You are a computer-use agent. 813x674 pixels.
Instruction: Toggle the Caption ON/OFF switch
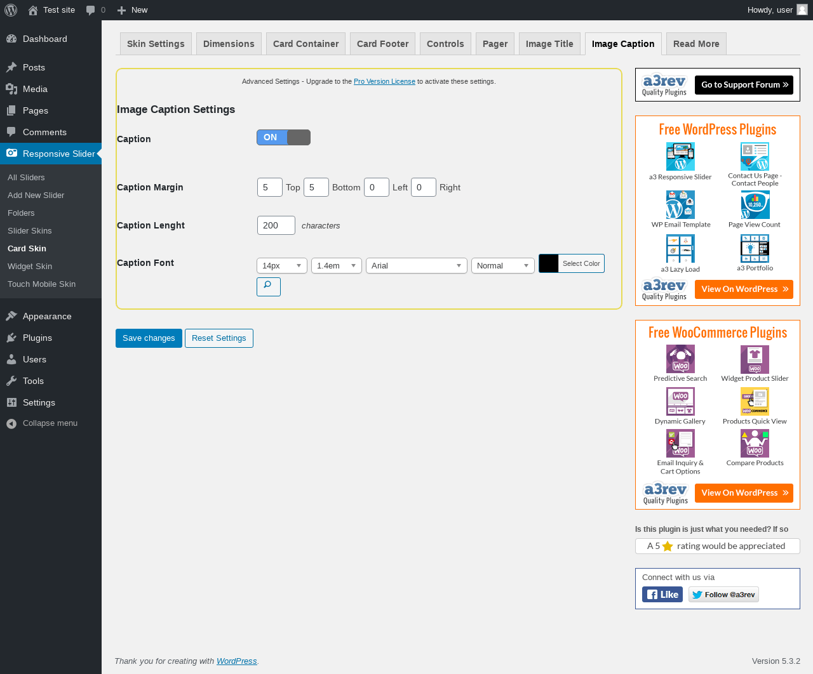click(x=283, y=138)
